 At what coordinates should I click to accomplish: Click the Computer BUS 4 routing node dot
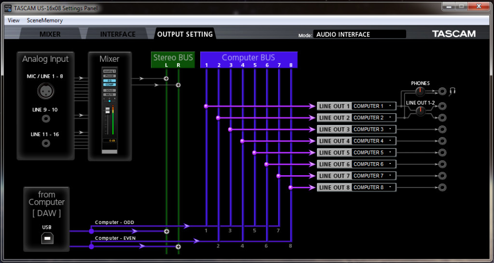point(242,141)
